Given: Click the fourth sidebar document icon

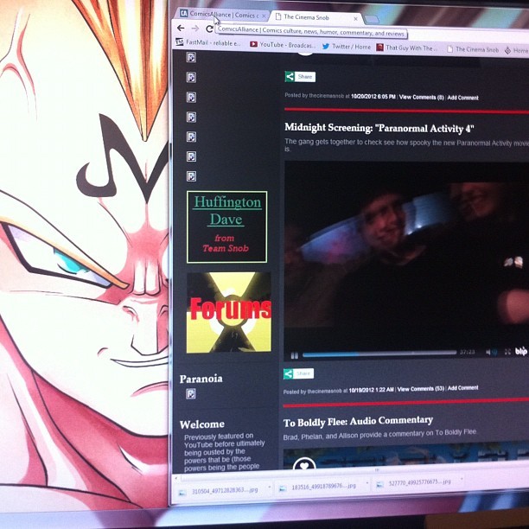Looking at the screenshot, I should coord(191,117).
